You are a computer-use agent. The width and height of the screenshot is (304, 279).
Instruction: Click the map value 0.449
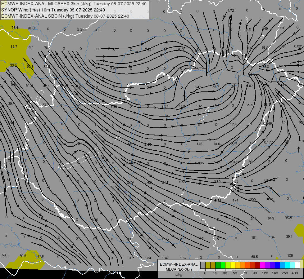coord(130,163)
